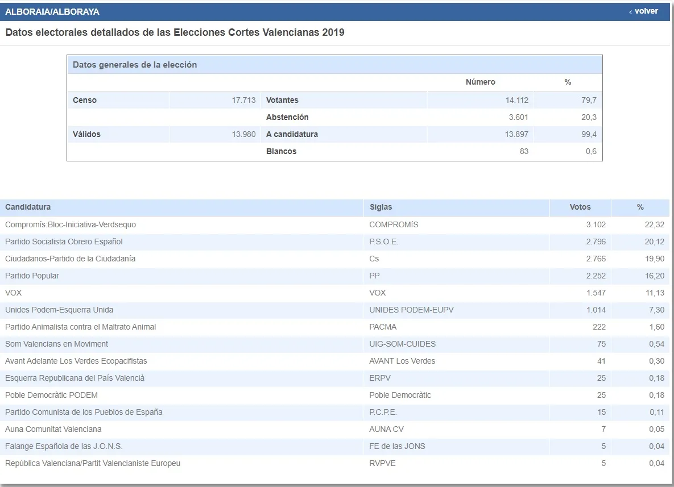Select Avant Adelante Los Verdes Ecopacifistas

point(76,361)
